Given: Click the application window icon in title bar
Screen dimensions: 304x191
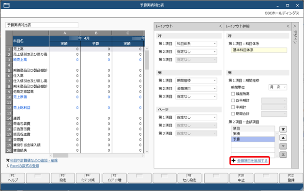Looking at the screenshot, I should [6, 5].
